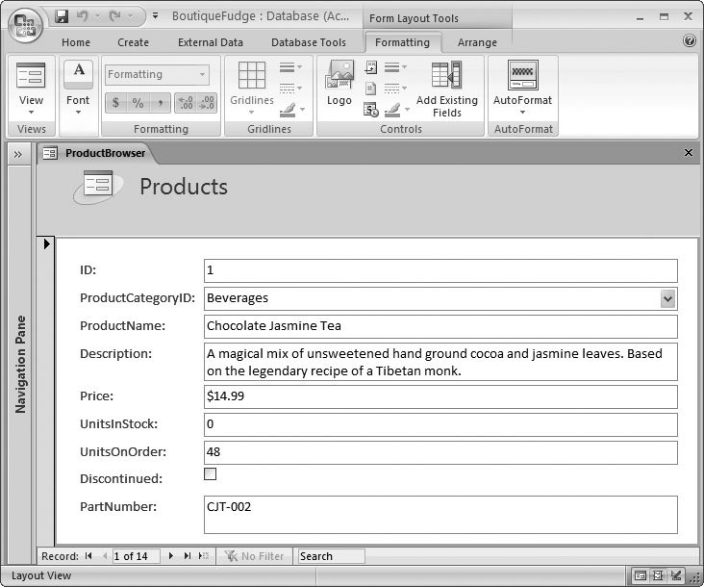Click the ProductName text field
Viewport: 704px width, 587px height.
point(440,326)
